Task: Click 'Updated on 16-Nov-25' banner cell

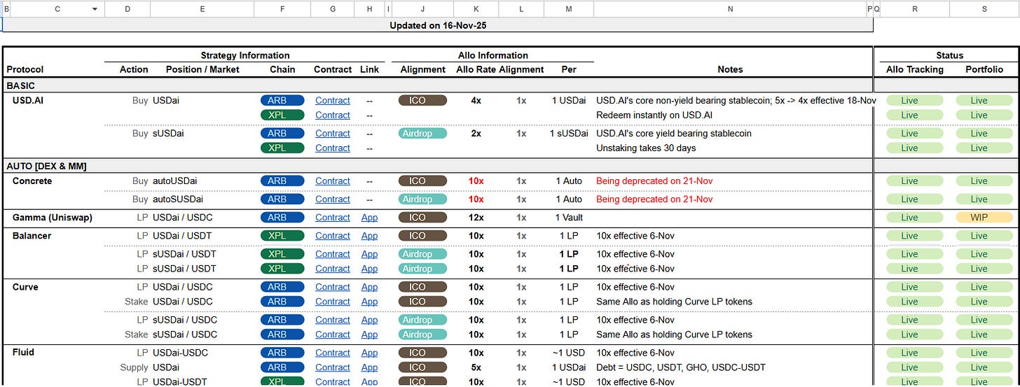Action: click(x=438, y=25)
